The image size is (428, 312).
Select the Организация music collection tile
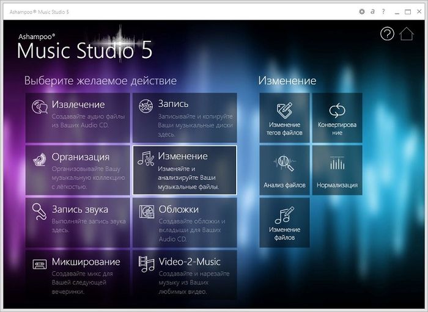click(78, 169)
